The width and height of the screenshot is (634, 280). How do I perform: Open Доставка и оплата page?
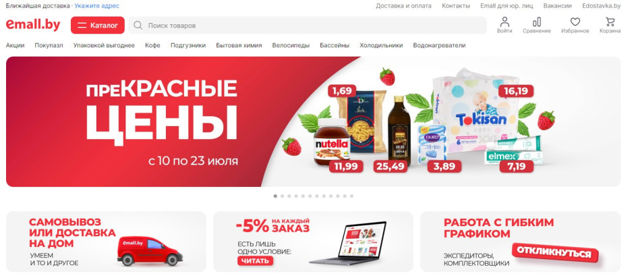pyautogui.click(x=403, y=6)
